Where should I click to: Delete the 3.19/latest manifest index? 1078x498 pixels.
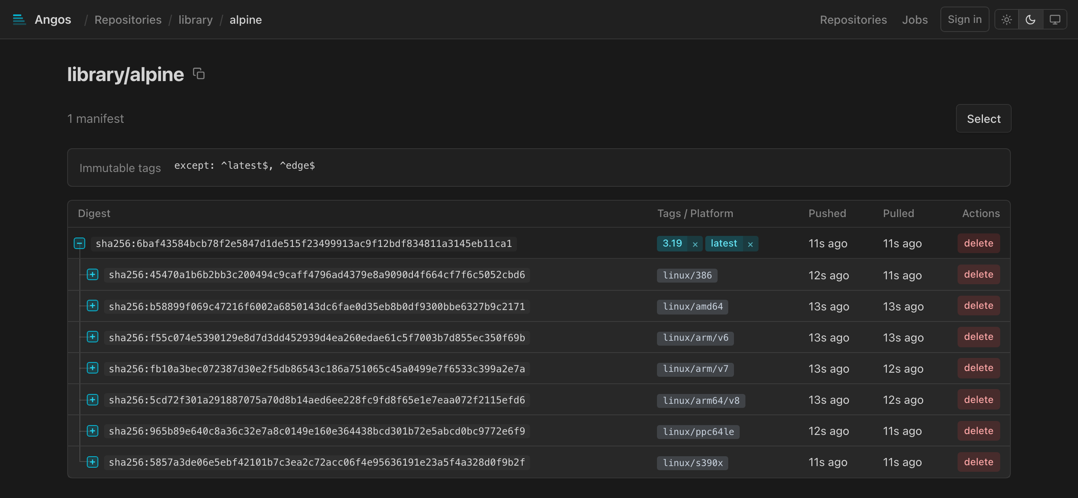coord(978,243)
